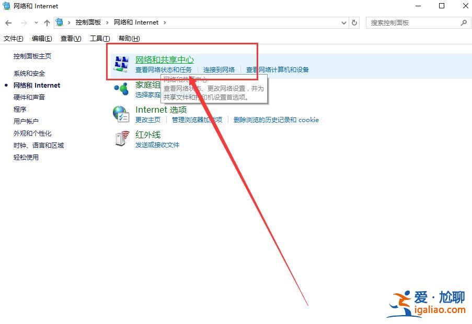Click the search magnifier icon
Screen dimensions: 472x324
pos(463,22)
